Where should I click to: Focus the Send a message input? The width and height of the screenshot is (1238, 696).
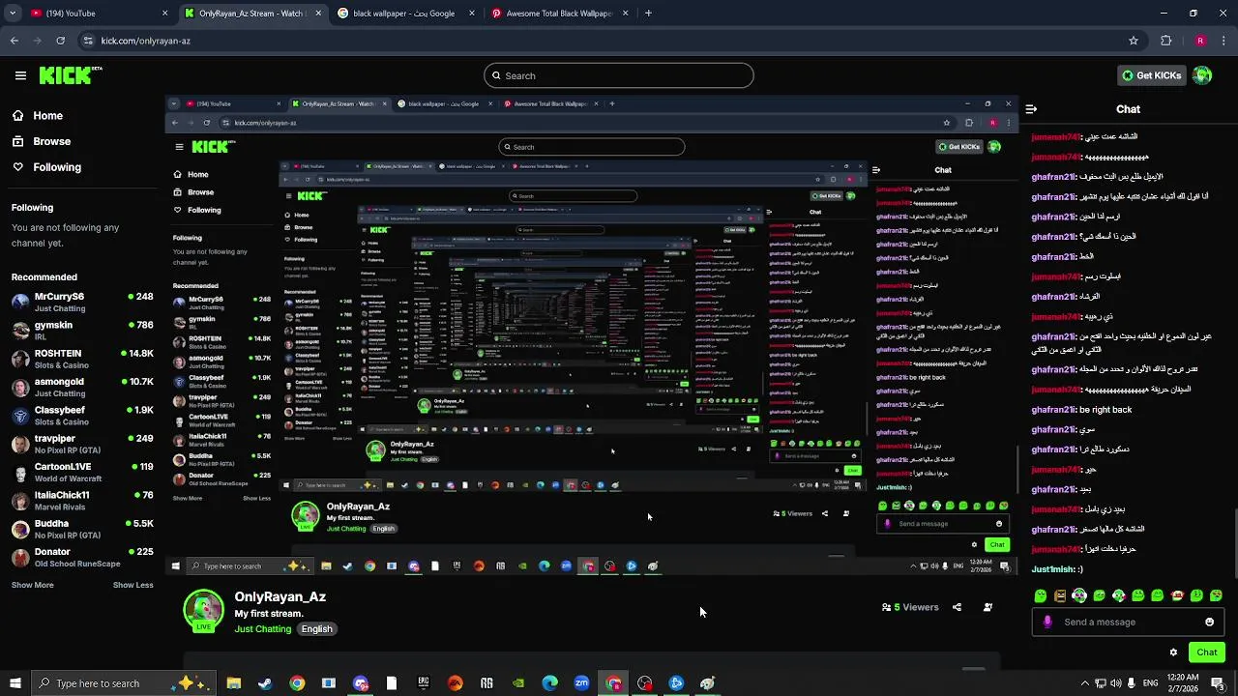coord(1128,622)
